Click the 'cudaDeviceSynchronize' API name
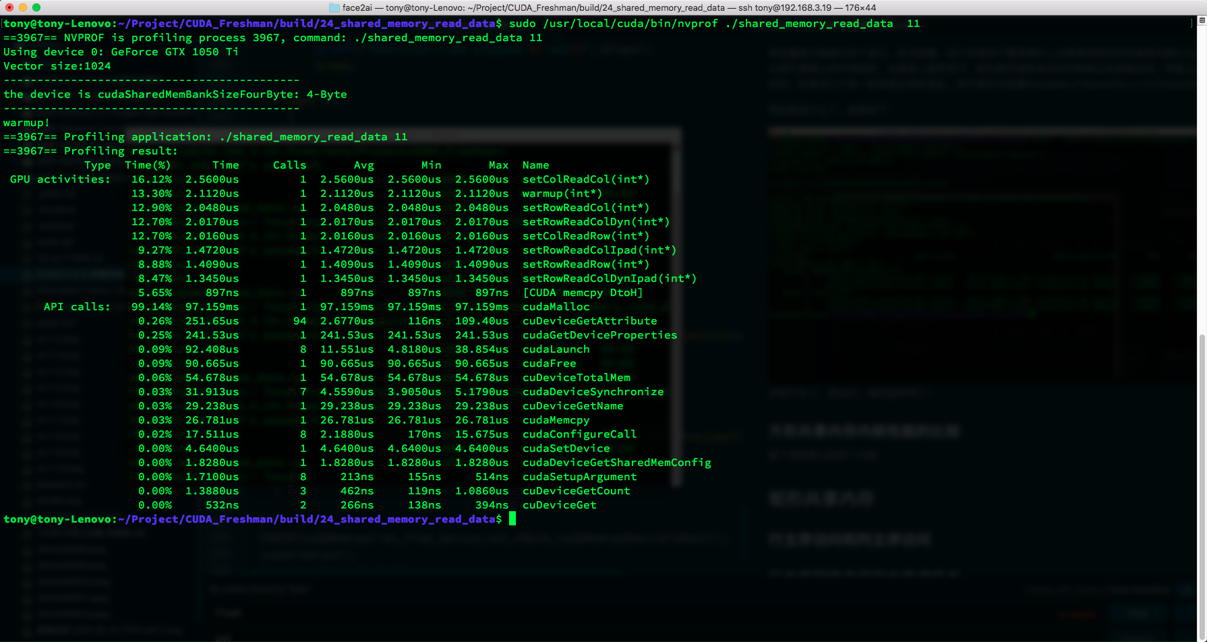This screenshot has height=642, width=1207. (x=593, y=392)
